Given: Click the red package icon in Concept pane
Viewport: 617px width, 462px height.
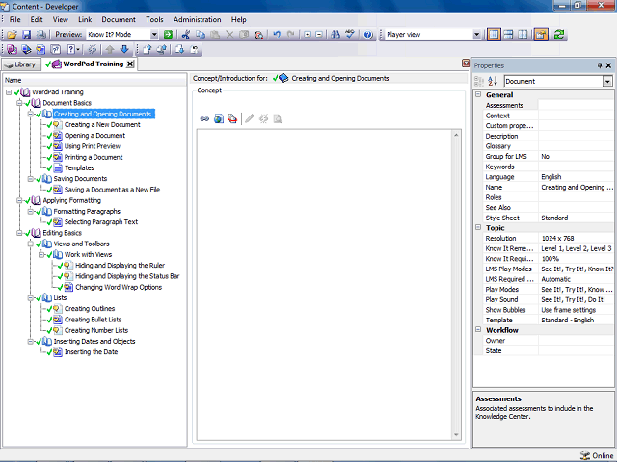Looking at the screenshot, I should tap(232, 118).
